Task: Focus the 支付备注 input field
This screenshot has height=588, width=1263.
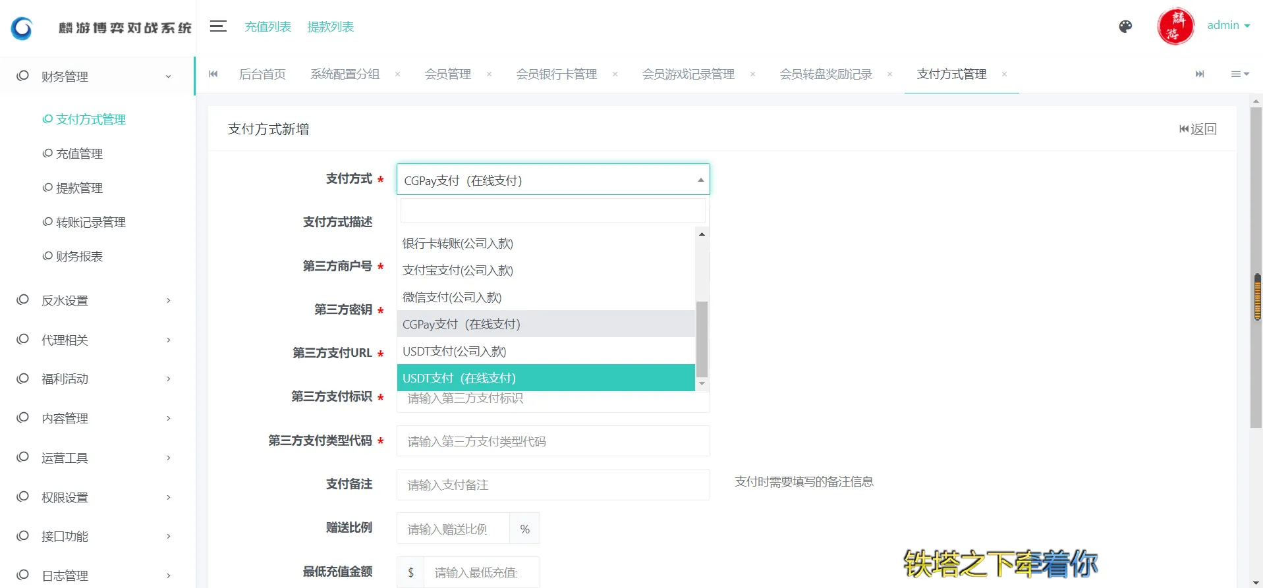Action: pyautogui.click(x=553, y=485)
